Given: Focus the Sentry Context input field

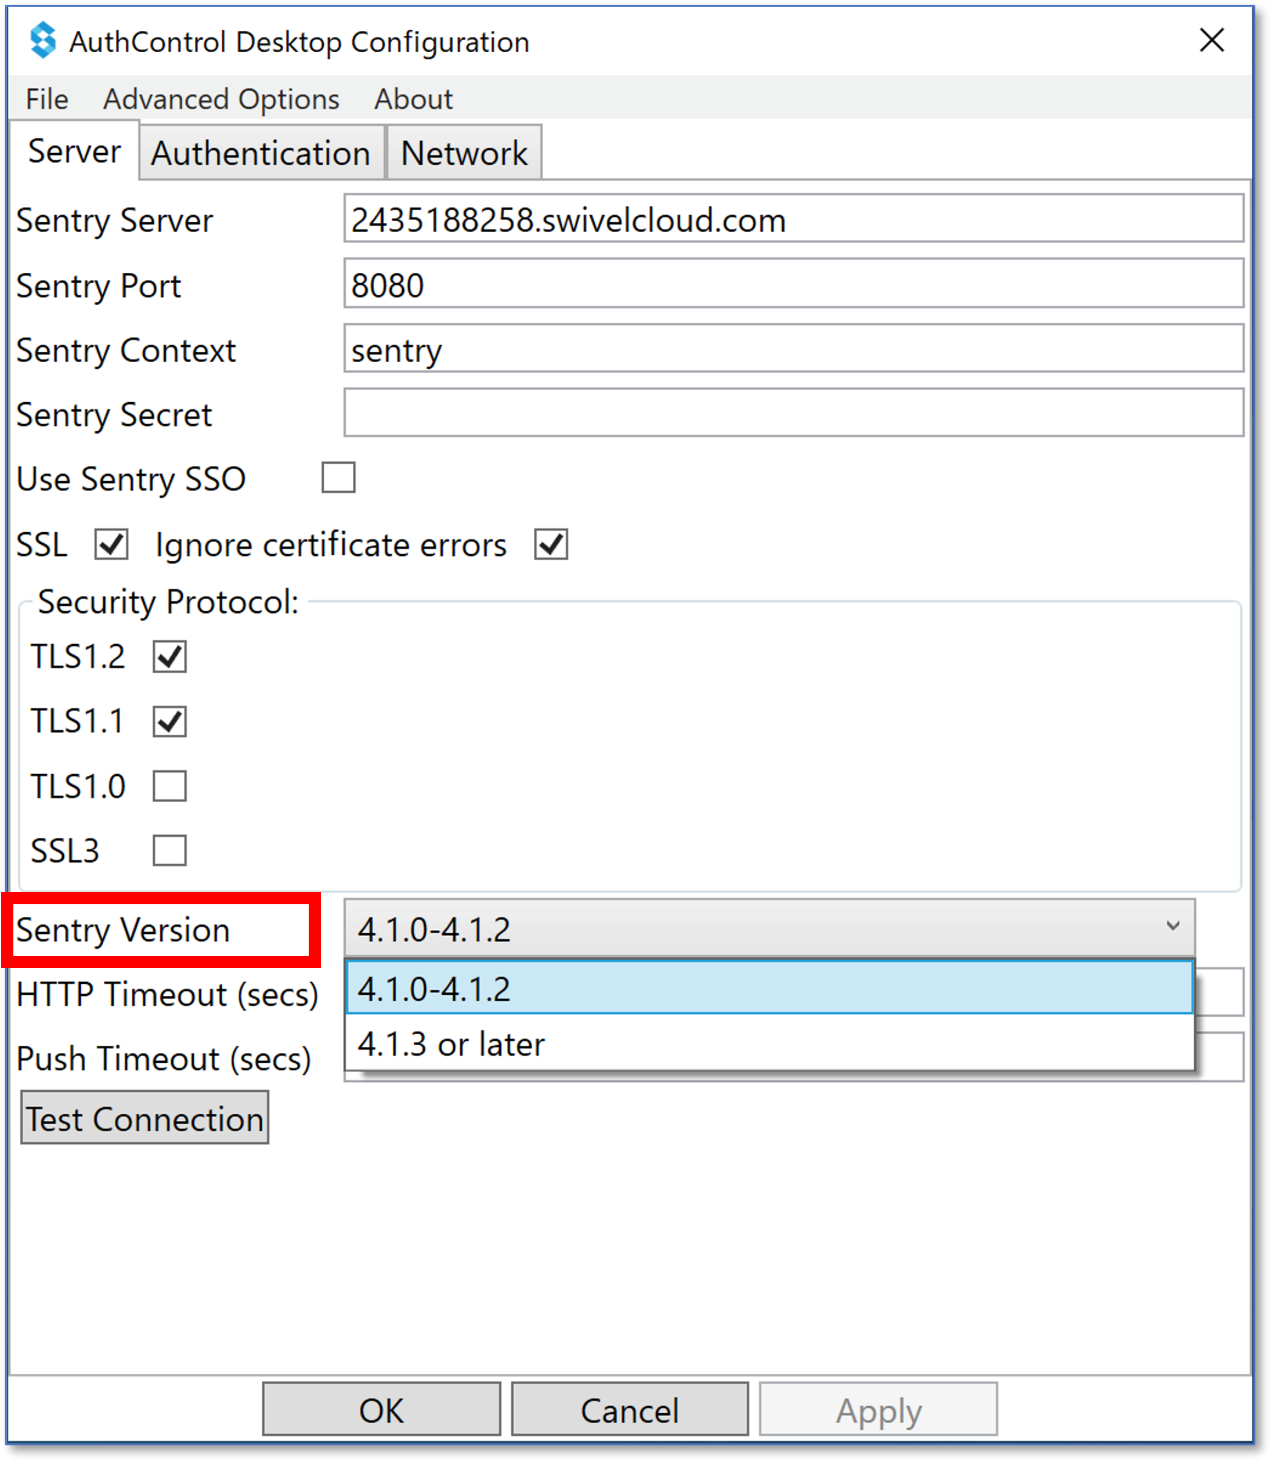Looking at the screenshot, I should (794, 348).
